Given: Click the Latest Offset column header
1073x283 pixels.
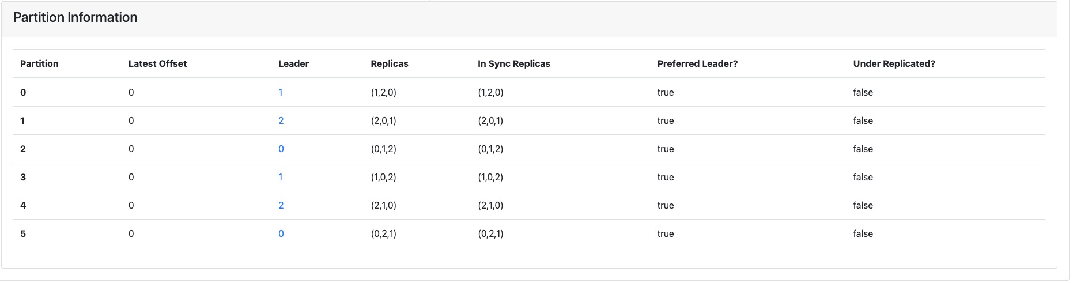Looking at the screenshot, I should [x=157, y=63].
